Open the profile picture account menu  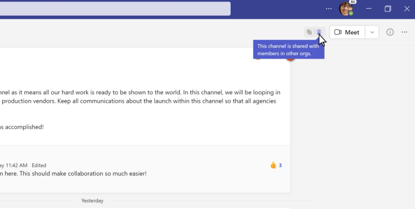point(346,8)
